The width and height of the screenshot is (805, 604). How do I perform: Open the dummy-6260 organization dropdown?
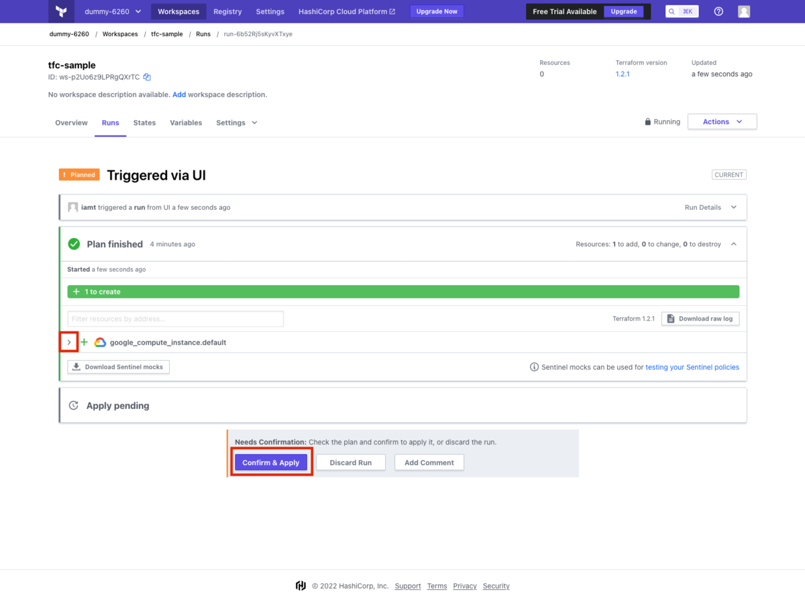click(x=113, y=11)
